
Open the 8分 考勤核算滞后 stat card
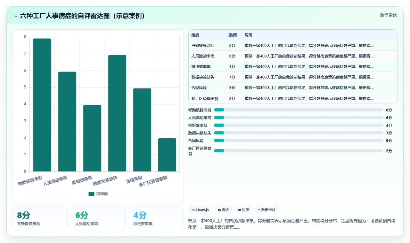click(x=40, y=218)
